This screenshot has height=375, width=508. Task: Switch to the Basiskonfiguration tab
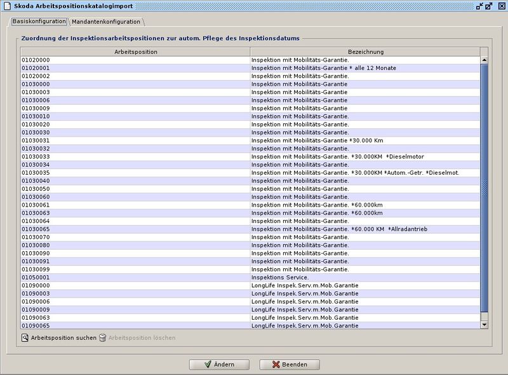point(39,22)
